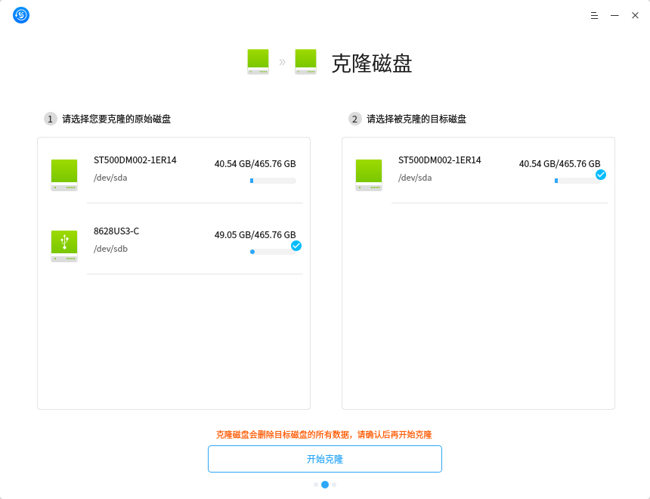
Task: Open the hamburger main menu
Action: pos(594,15)
